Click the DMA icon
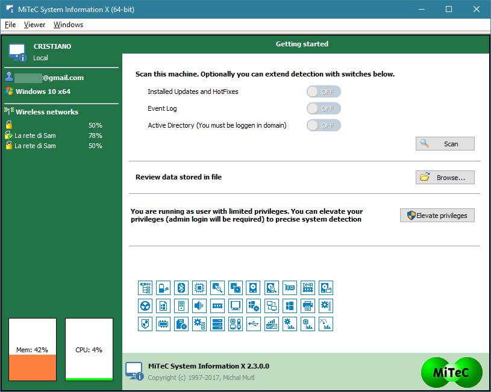This screenshot has height=392, width=491. click(x=308, y=288)
